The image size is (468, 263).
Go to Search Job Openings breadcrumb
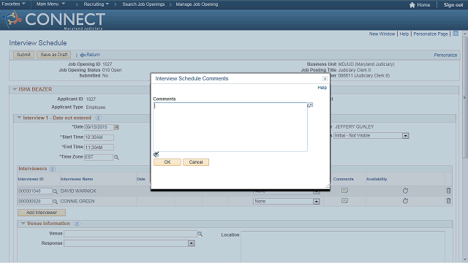point(143,4)
